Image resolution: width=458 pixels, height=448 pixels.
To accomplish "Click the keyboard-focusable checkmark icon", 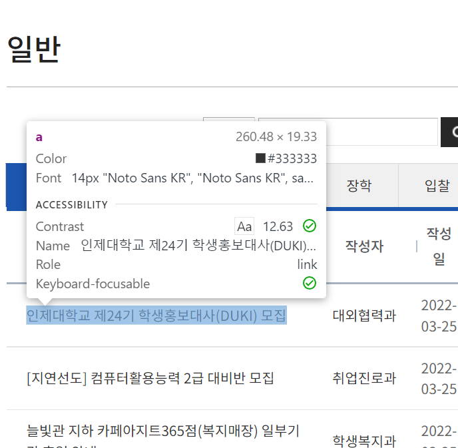I will 310,283.
